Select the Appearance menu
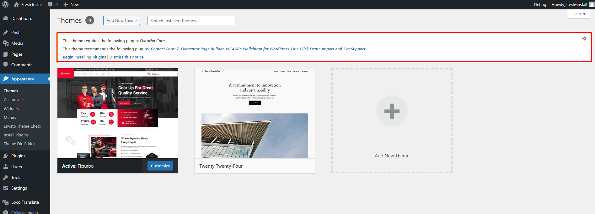The width and height of the screenshot is (595, 214). pyautogui.click(x=25, y=79)
